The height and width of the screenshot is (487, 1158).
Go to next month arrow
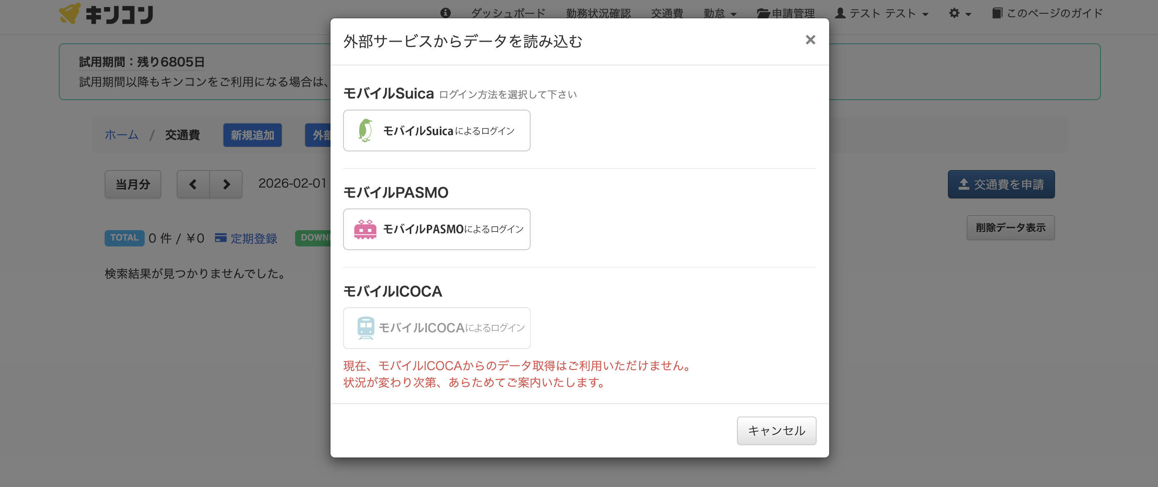226,184
